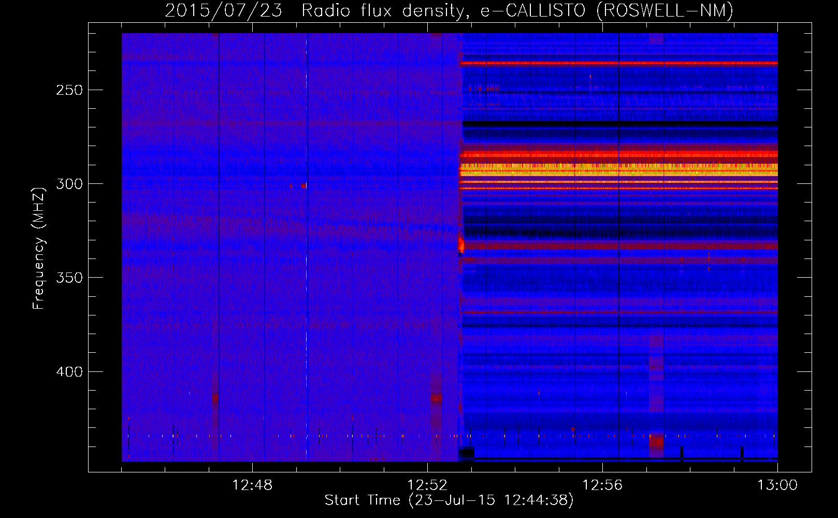This screenshot has height=518, width=838.
Task: Click the plot title 'Radio flux density, e-CALLISTO'
Action: pyautogui.click(x=443, y=10)
